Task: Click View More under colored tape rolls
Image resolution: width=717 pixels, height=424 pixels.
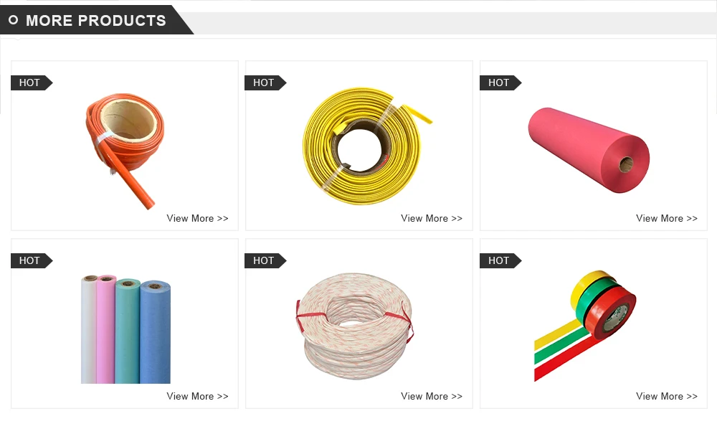Action: (667, 396)
